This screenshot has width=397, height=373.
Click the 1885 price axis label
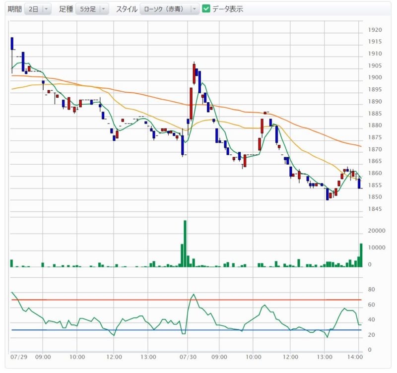point(375,114)
